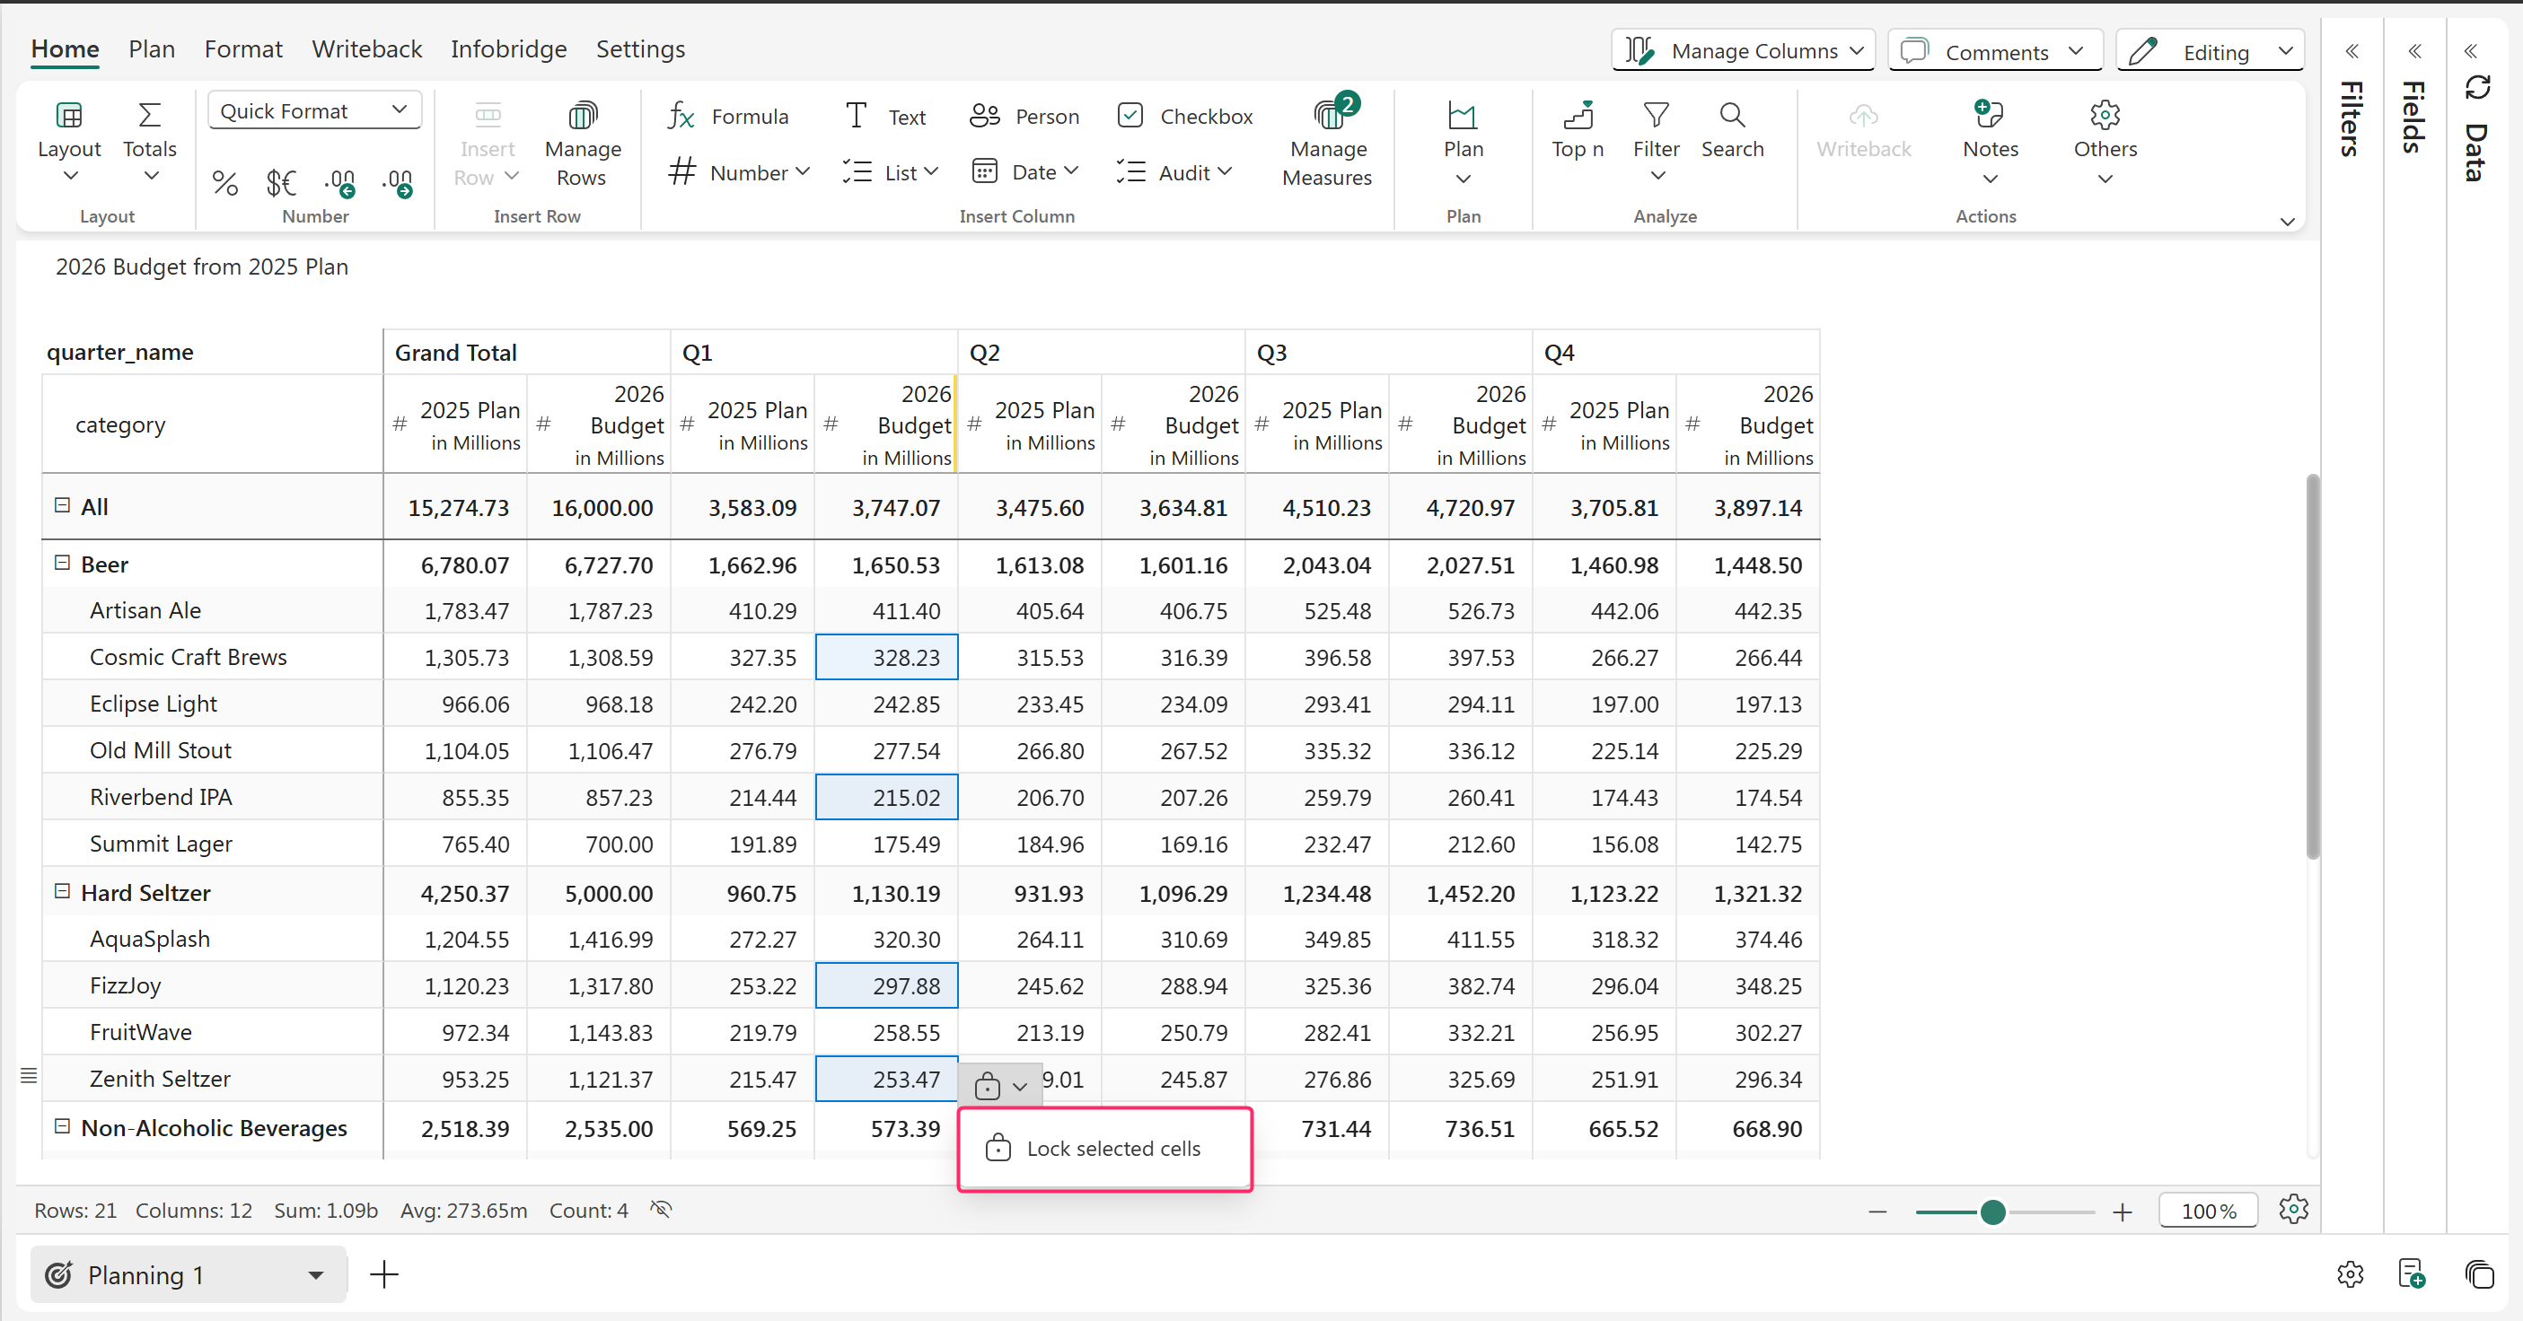Toggle the hidden-eye icon in status bar
This screenshot has height=1321, width=2523.
[661, 1210]
